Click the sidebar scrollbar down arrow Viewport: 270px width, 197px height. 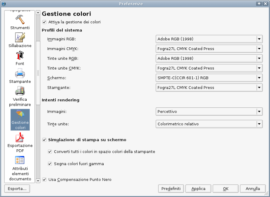(38, 180)
